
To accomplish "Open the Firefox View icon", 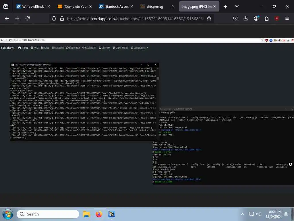I will 6,7.
